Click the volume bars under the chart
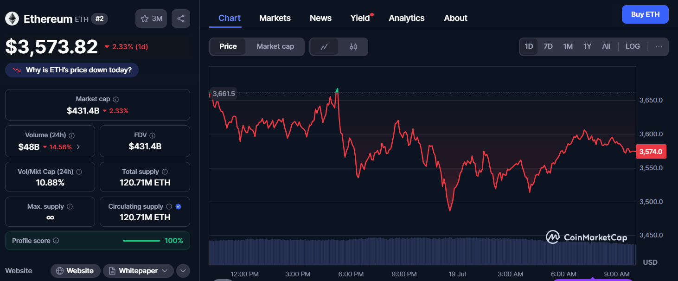Image resolution: width=678 pixels, height=281 pixels. click(422, 251)
